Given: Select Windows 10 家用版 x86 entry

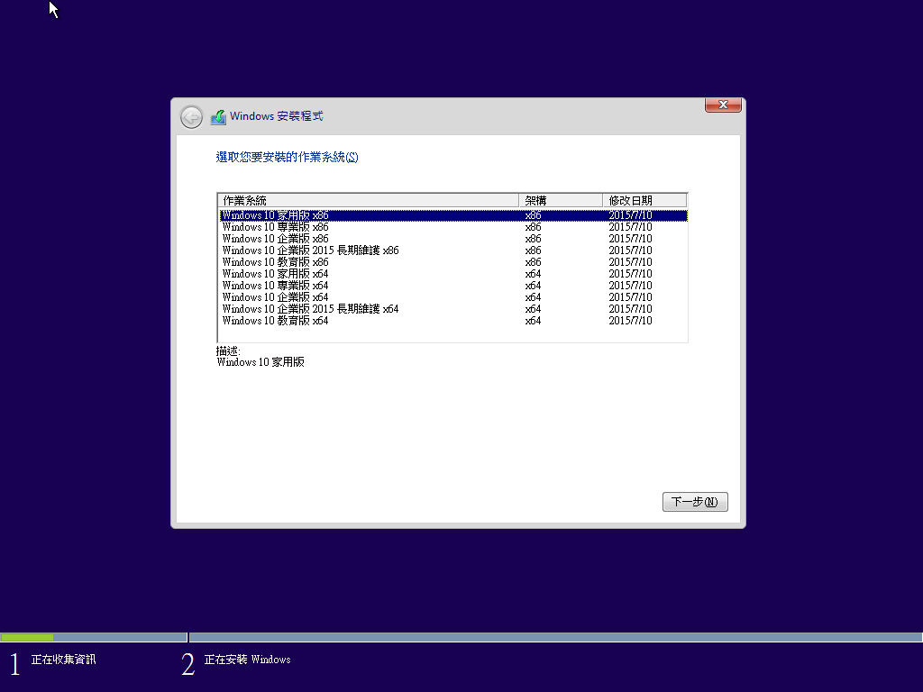Looking at the screenshot, I should click(275, 215).
